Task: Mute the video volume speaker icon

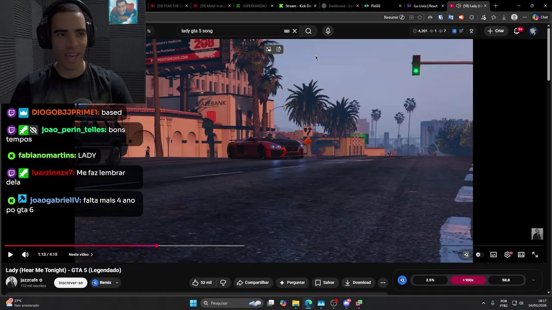Action: 25,254
